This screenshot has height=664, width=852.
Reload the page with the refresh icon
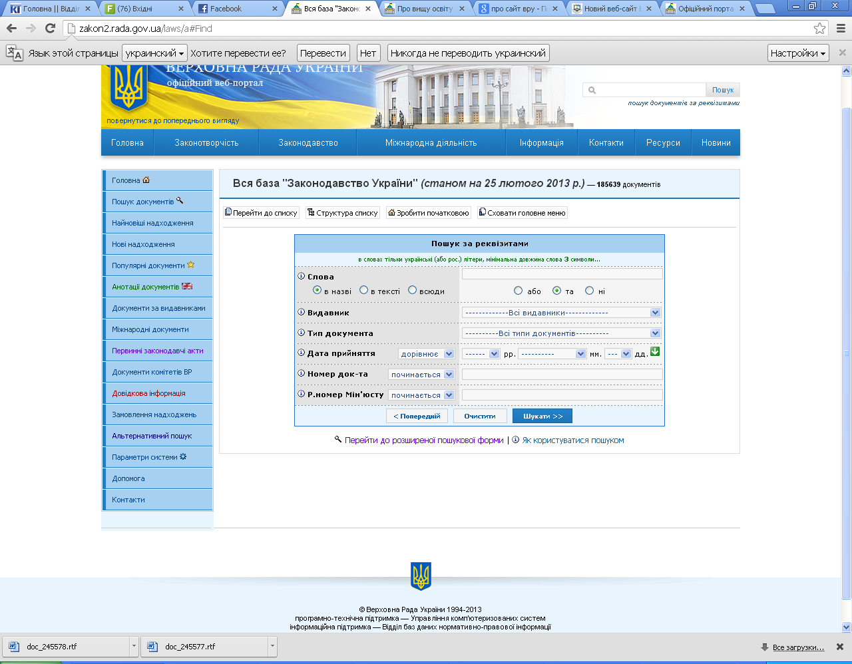pos(50,29)
